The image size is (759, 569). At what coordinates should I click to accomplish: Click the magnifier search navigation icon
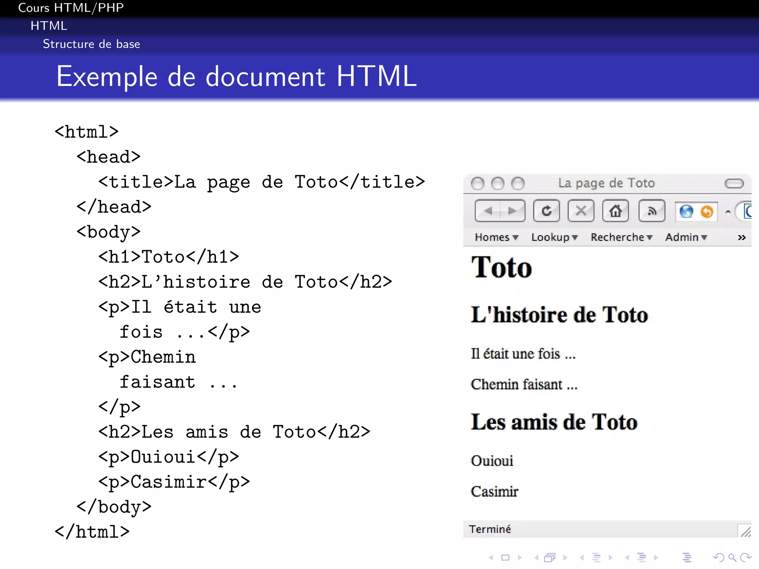(732, 558)
